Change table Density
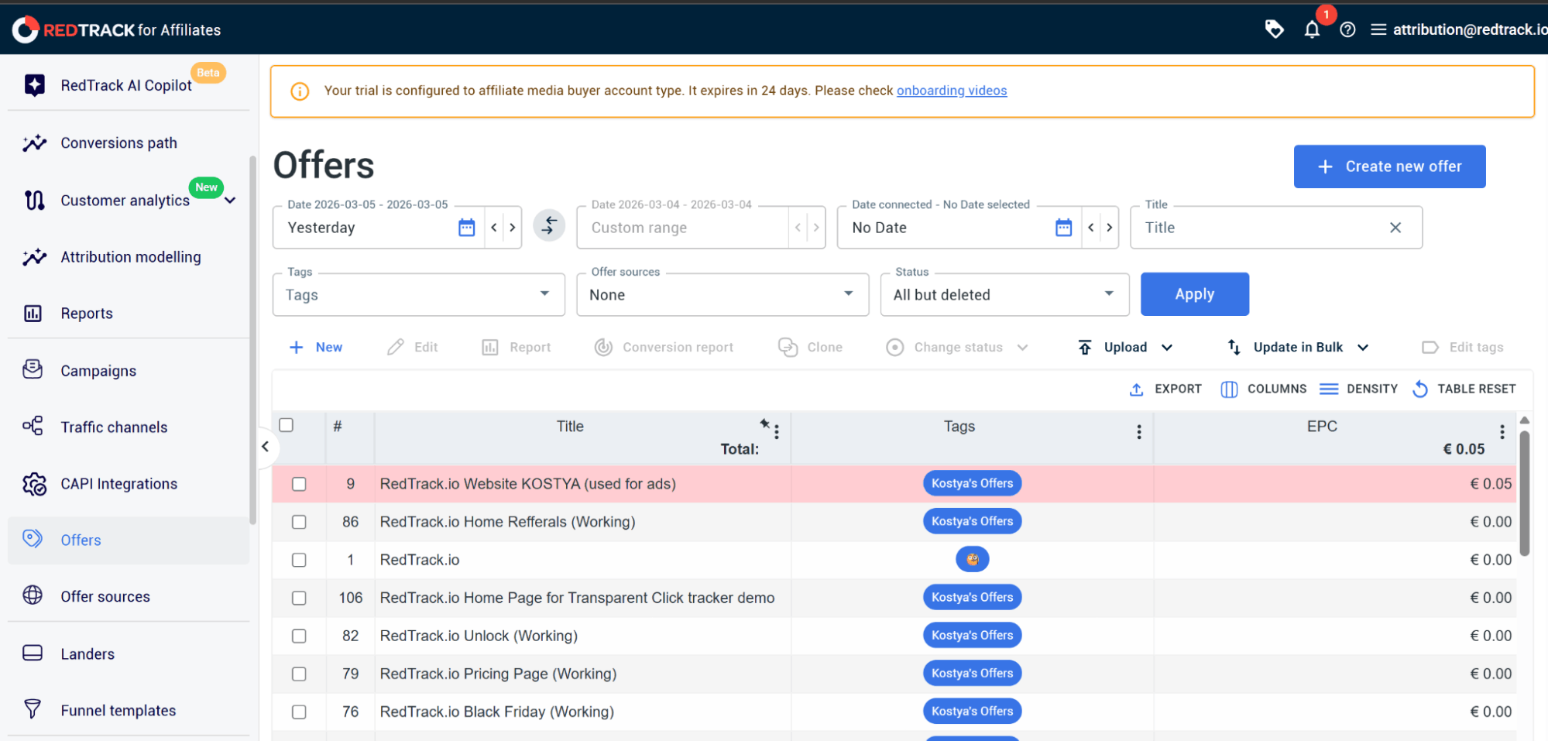 (1358, 389)
